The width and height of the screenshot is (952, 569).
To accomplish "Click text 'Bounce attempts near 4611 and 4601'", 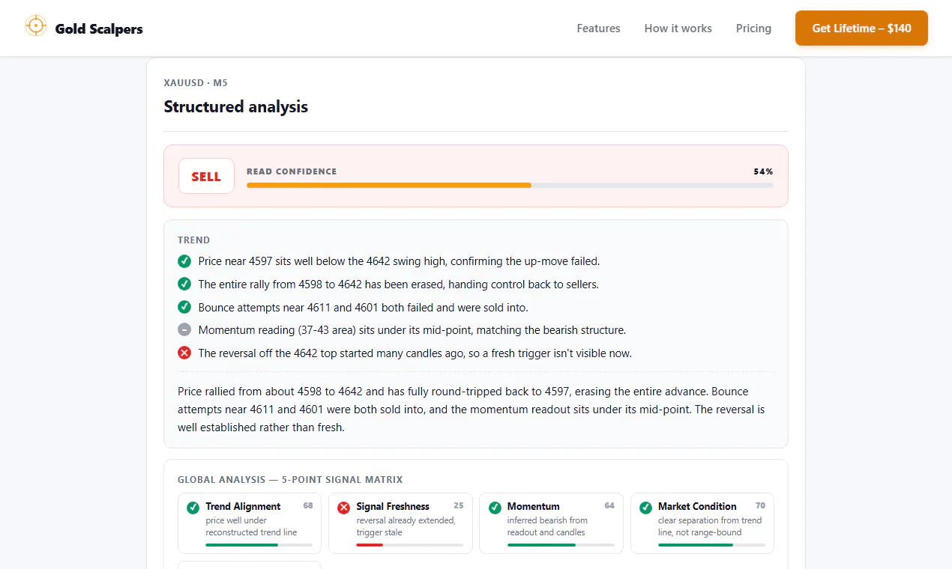I will (287, 307).
